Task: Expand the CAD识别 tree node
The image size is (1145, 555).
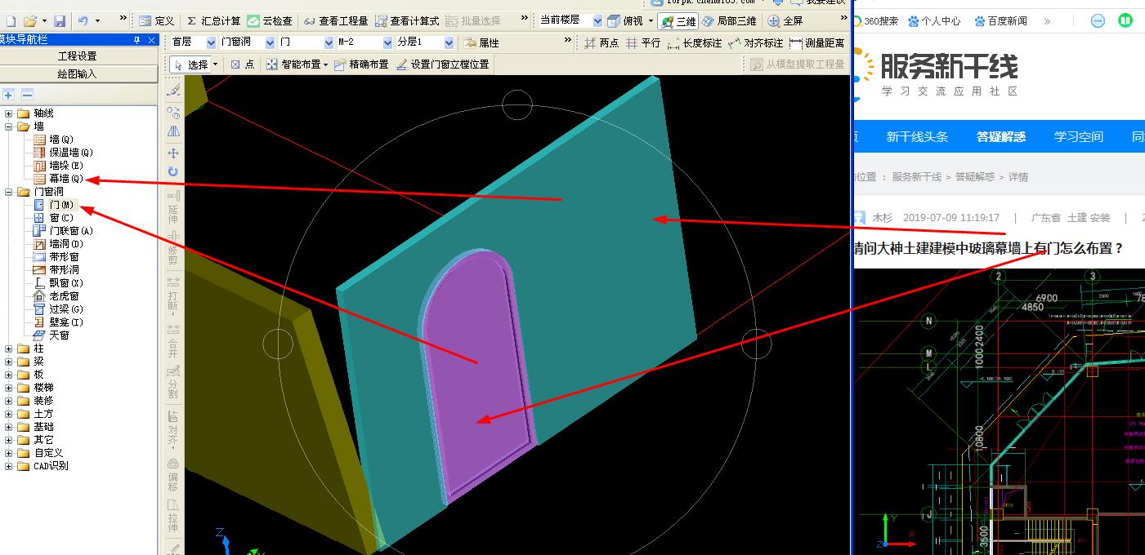Action: (9, 466)
